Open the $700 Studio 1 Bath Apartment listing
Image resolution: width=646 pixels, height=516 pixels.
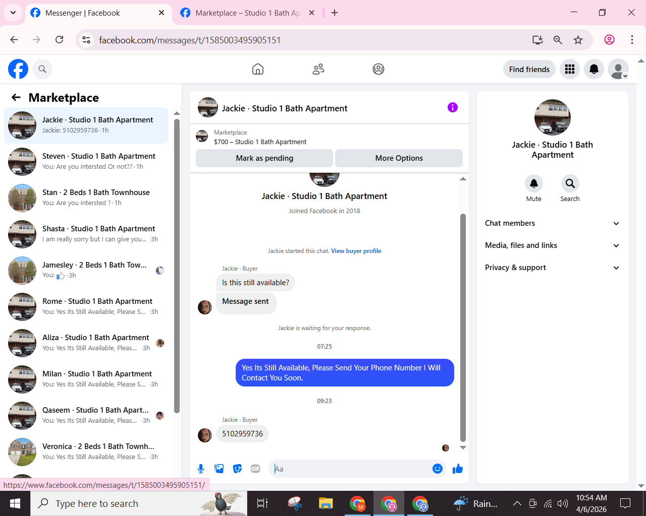260,142
